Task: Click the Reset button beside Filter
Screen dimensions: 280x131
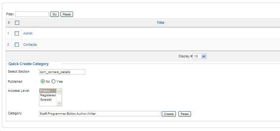Action: point(67,14)
